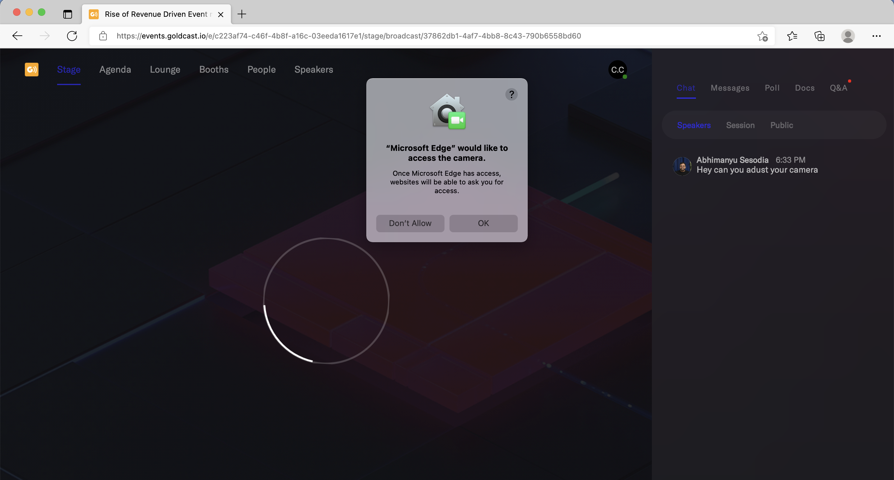Switch to the Public chat channel
894x480 pixels.
tap(782, 125)
